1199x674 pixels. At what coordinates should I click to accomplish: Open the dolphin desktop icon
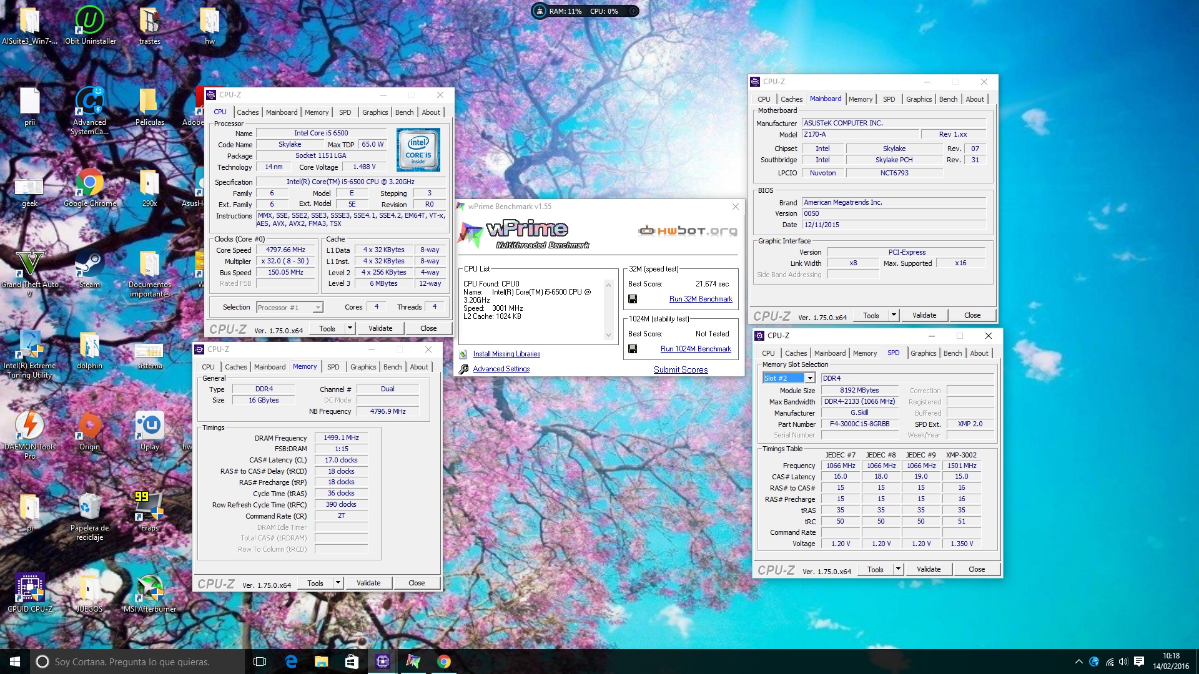(x=89, y=349)
